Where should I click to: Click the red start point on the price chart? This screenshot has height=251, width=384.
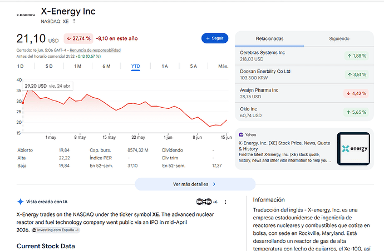click(x=23, y=103)
